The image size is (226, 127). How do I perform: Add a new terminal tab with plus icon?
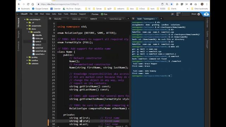point(161,19)
